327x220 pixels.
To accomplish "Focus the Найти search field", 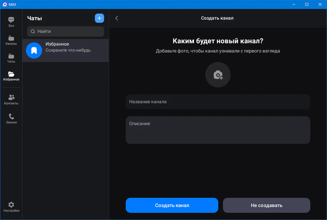I will tap(65, 31).
